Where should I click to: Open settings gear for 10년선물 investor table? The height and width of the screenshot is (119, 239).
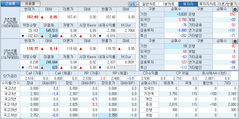click(235, 41)
